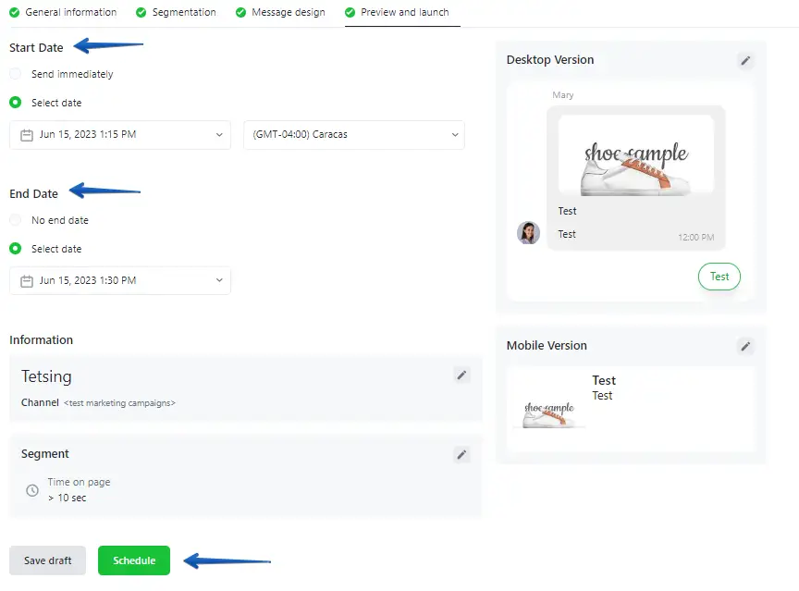Open the end date Jun 15, 2023 1:30 PM dropdown
The width and height of the screenshot is (799, 591).
tap(120, 281)
